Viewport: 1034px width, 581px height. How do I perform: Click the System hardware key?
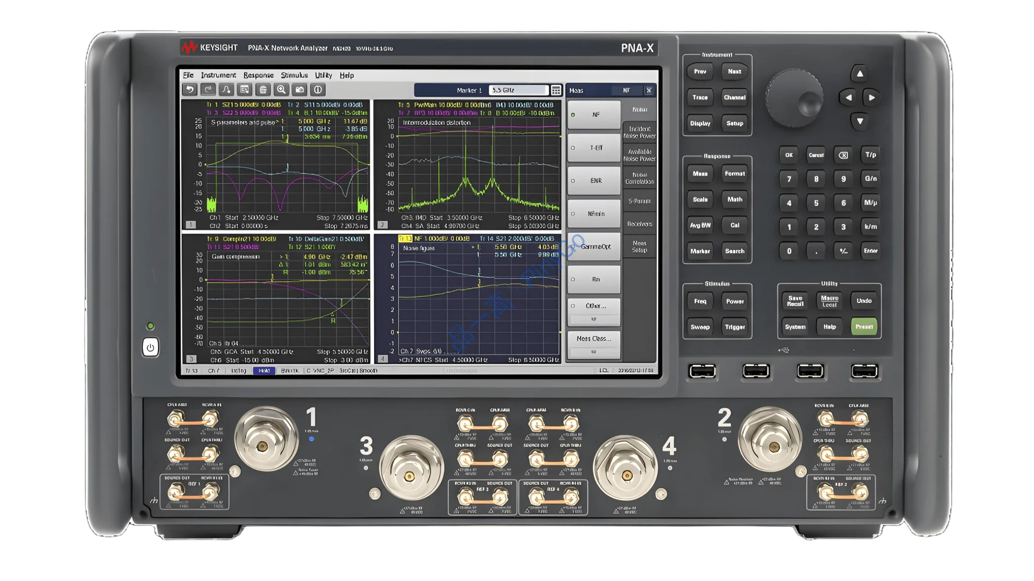coord(795,327)
